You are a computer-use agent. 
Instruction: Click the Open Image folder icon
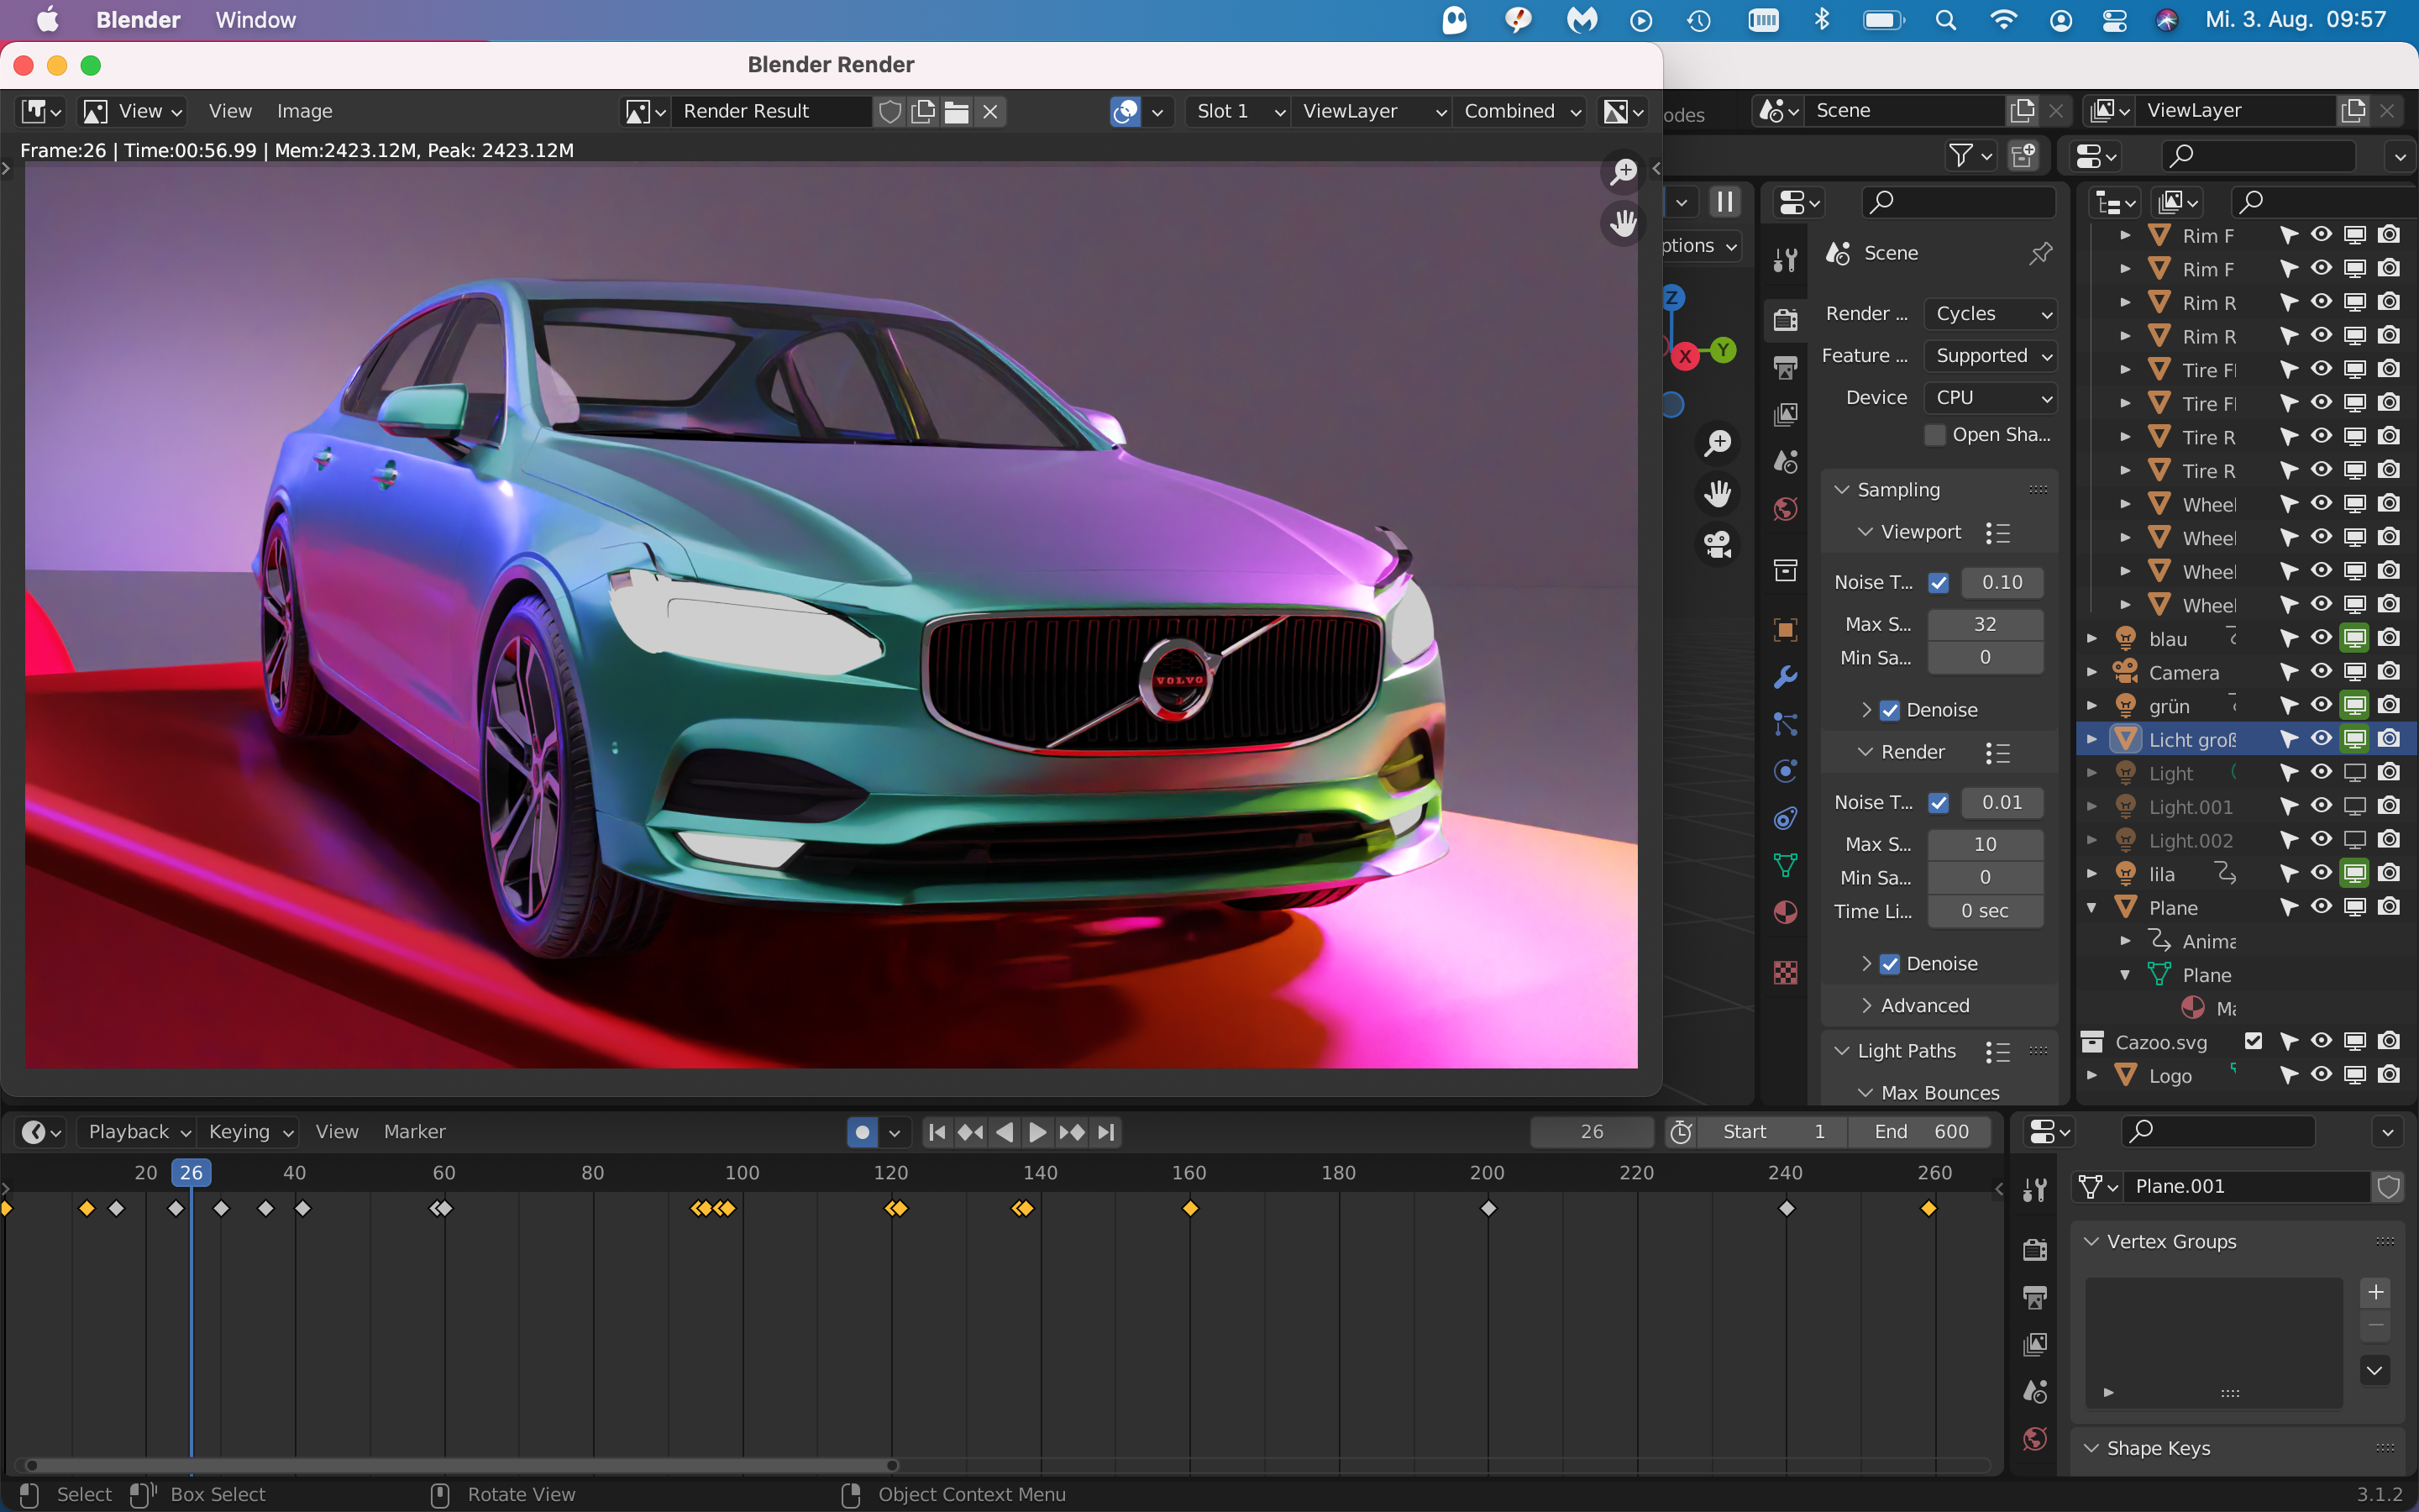coord(957,111)
